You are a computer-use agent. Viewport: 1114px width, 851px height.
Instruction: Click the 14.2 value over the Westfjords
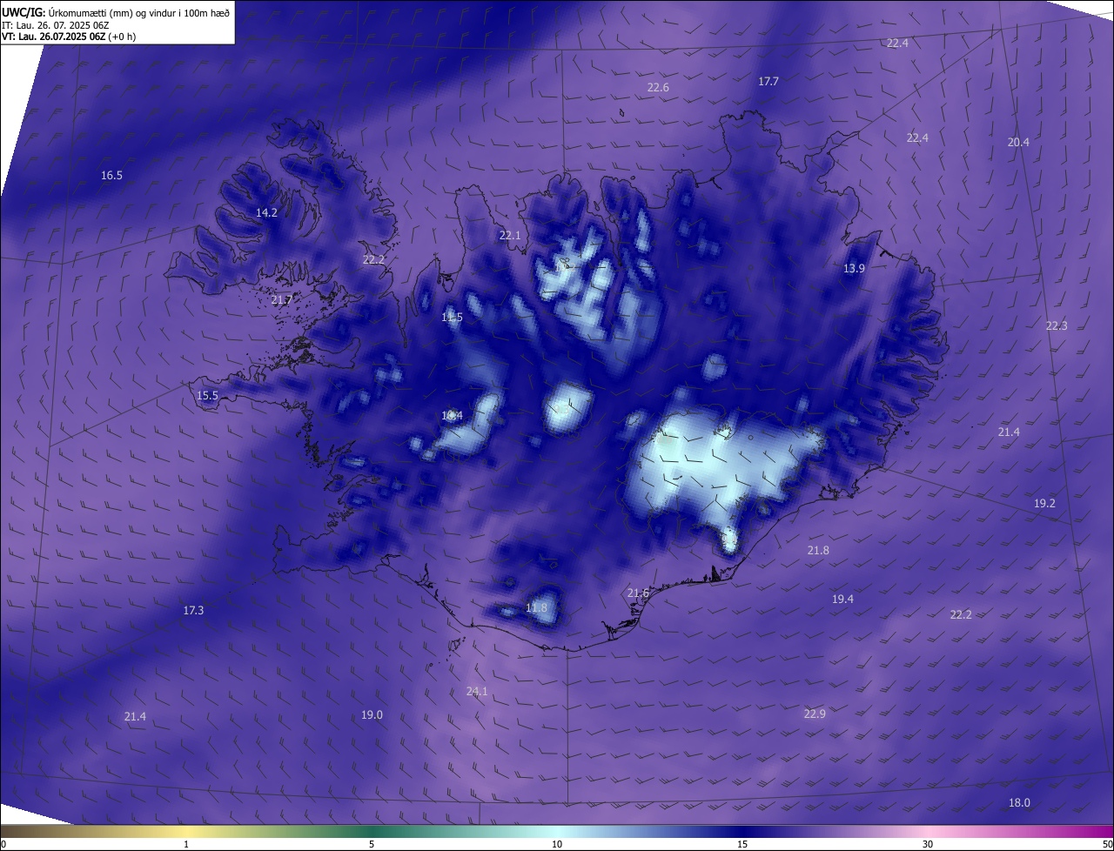pos(266,213)
